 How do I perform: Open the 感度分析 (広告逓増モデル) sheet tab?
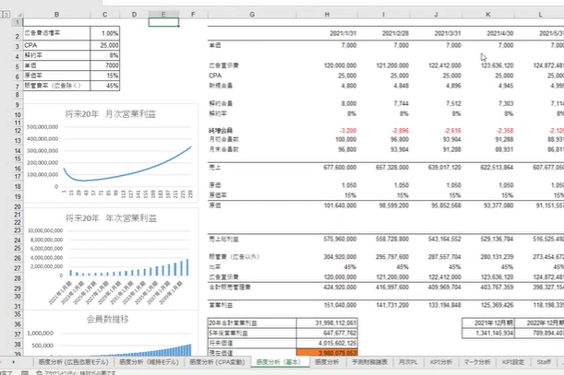[x=73, y=362]
